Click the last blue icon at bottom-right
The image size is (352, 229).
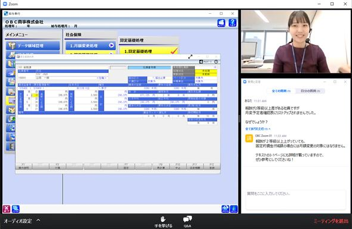pyautogui.click(x=234, y=209)
